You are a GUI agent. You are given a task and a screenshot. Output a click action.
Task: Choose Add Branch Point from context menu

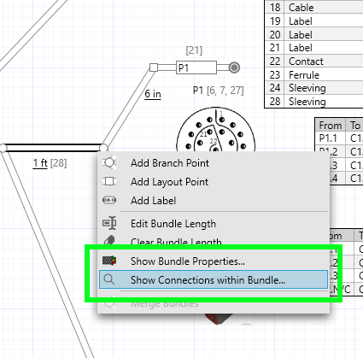(214, 163)
